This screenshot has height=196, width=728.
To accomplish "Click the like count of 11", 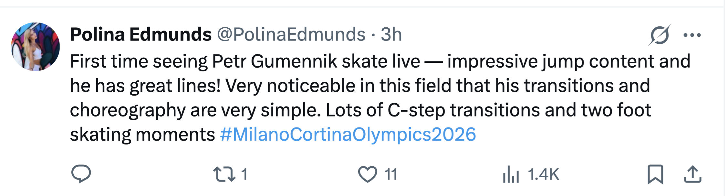I will tap(391, 174).
